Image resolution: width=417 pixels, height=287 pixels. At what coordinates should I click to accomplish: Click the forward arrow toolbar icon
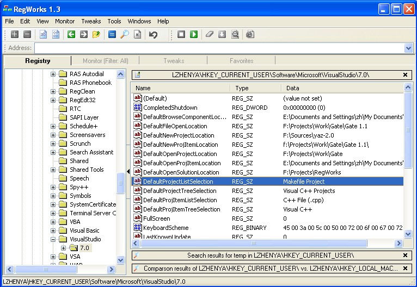point(84,34)
